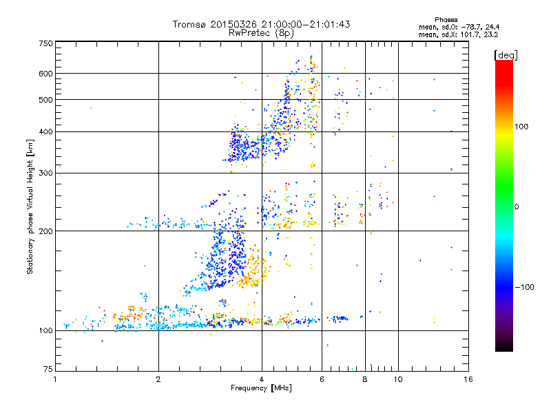Click the '400' height axis label
The image size is (551, 413).
click(x=45, y=132)
